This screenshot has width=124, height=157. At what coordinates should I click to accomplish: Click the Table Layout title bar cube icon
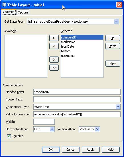[4, 5]
